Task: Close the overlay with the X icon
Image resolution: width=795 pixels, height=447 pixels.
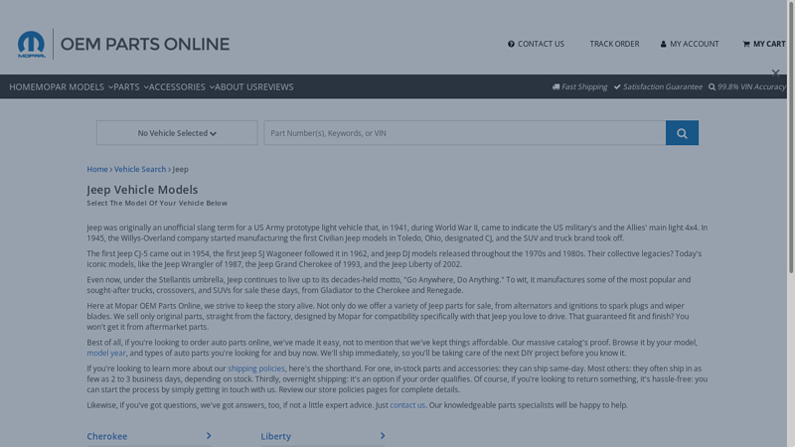Action: pyautogui.click(x=775, y=74)
